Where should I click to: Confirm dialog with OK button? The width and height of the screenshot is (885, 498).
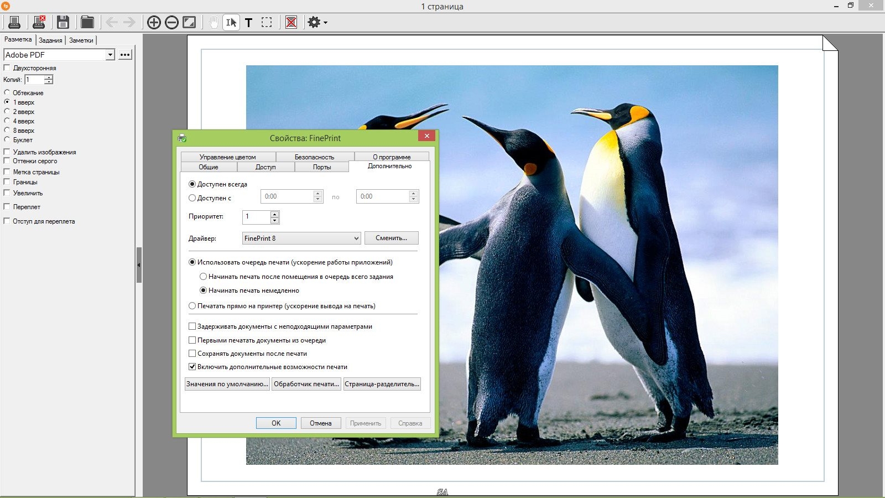276,423
